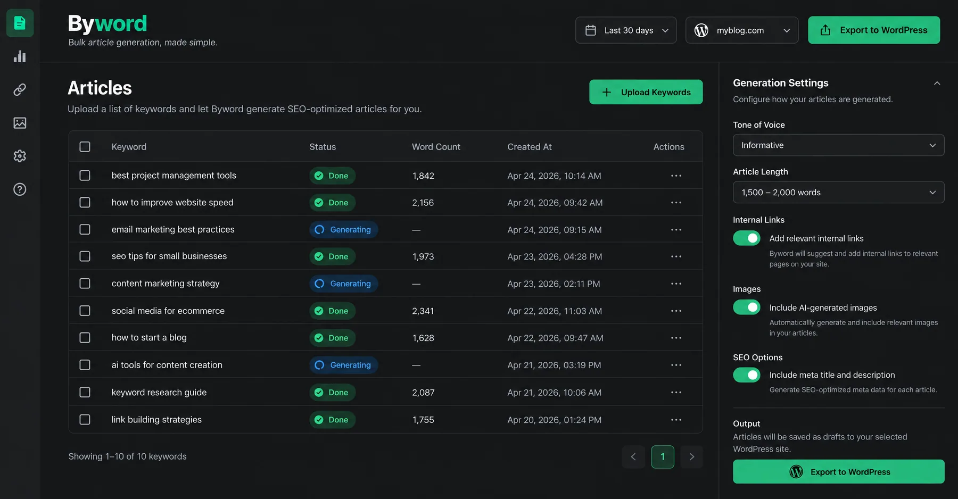The image size is (958, 499).
Task: Open the Articles document icon in sidebar
Action: pos(20,23)
